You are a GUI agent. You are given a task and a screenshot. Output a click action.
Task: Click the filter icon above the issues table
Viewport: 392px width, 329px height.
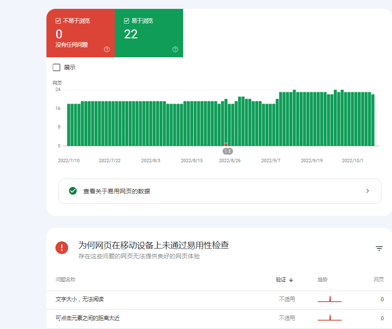(378, 249)
